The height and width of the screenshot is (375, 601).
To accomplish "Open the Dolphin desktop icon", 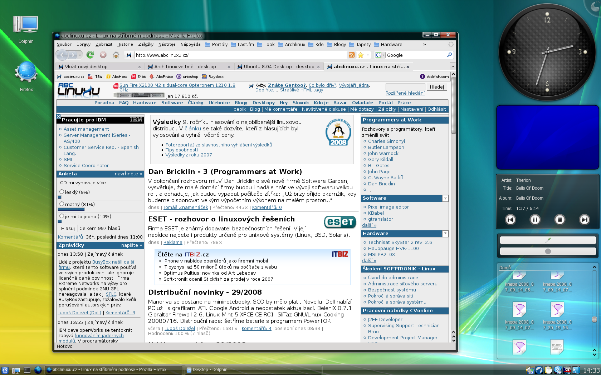I will point(26,29).
